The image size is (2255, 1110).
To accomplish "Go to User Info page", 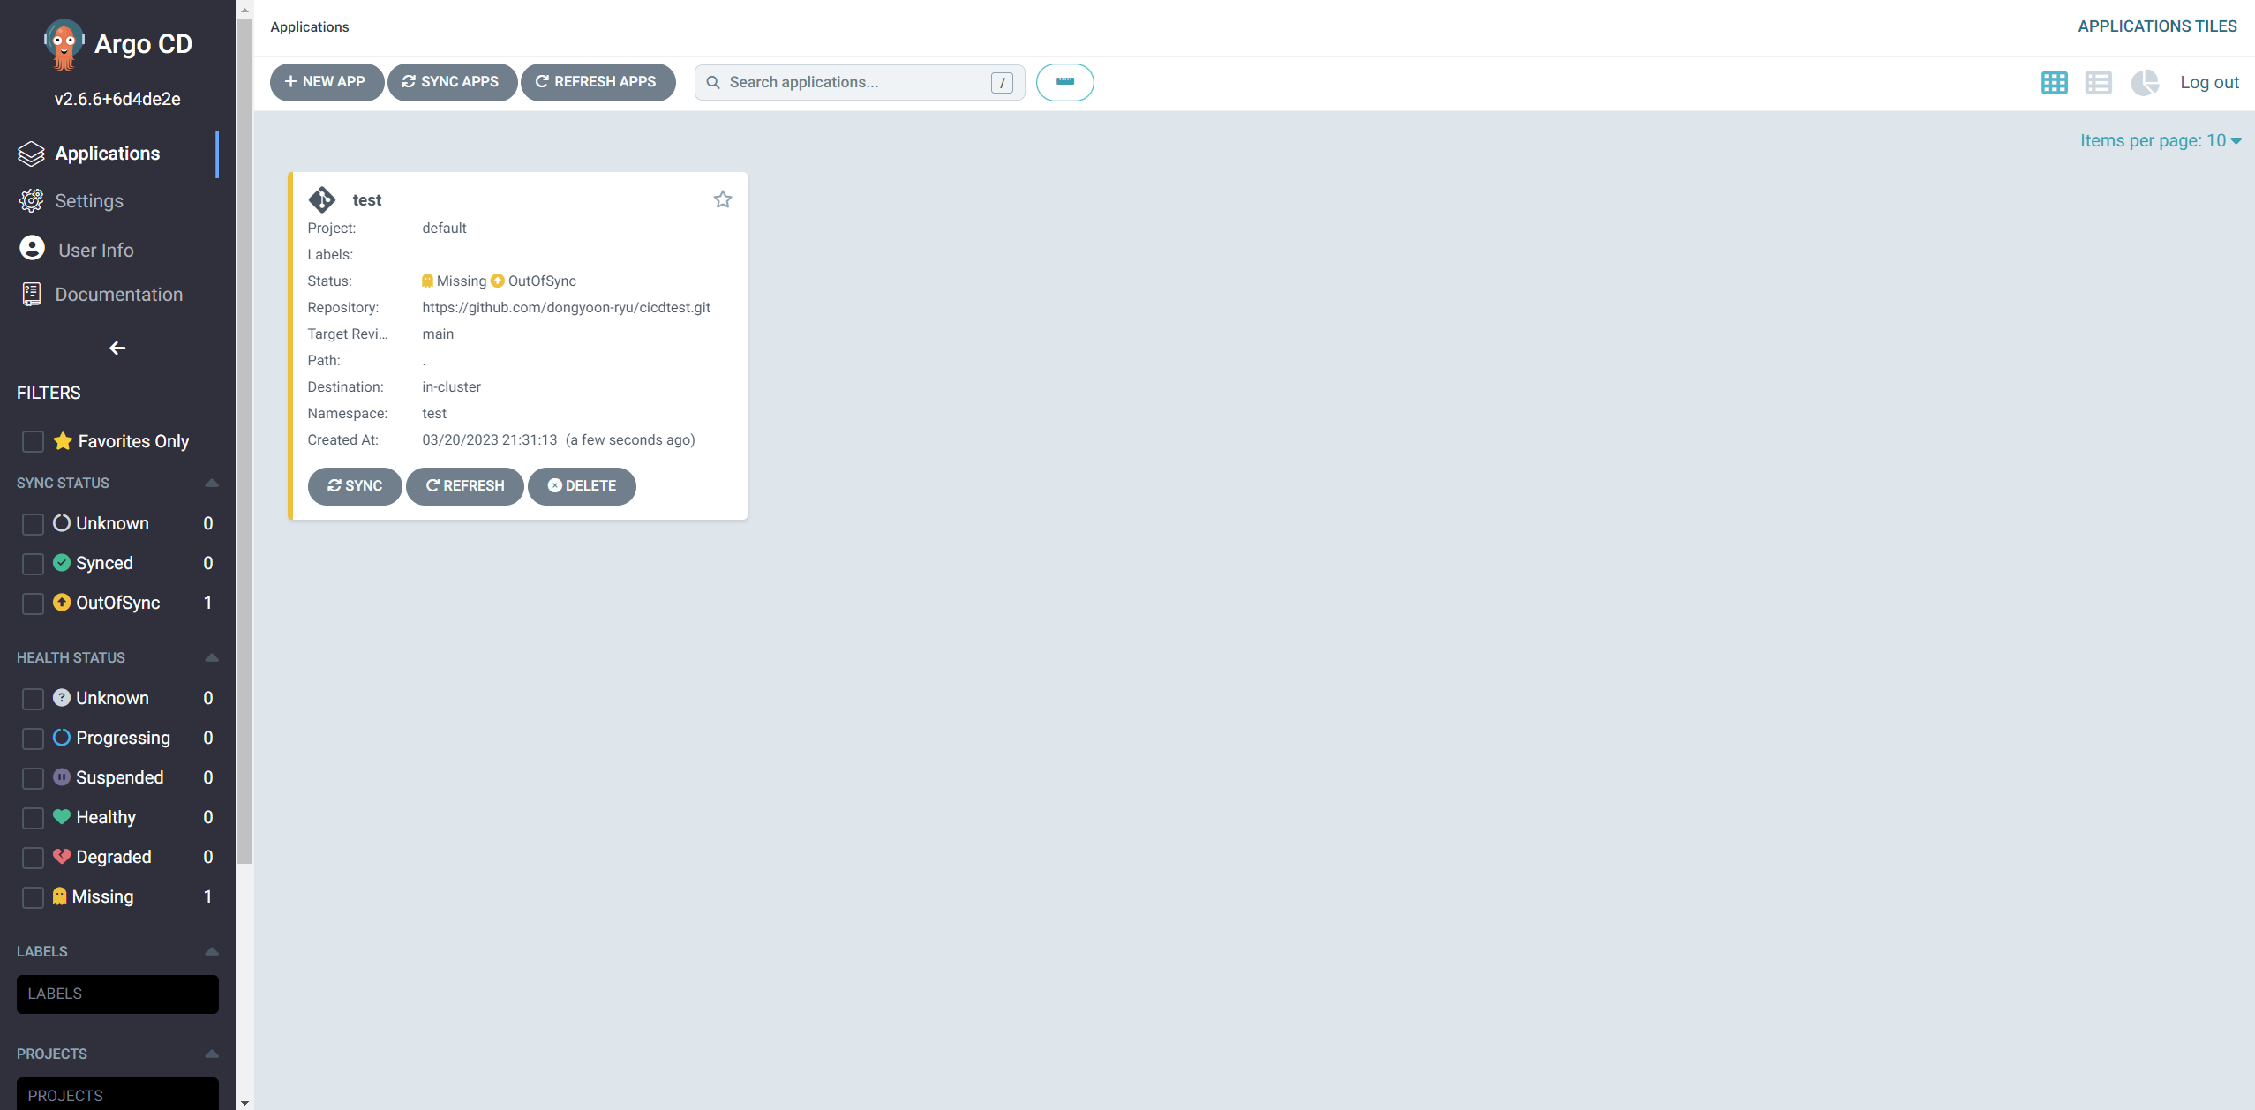I will click(x=95, y=250).
